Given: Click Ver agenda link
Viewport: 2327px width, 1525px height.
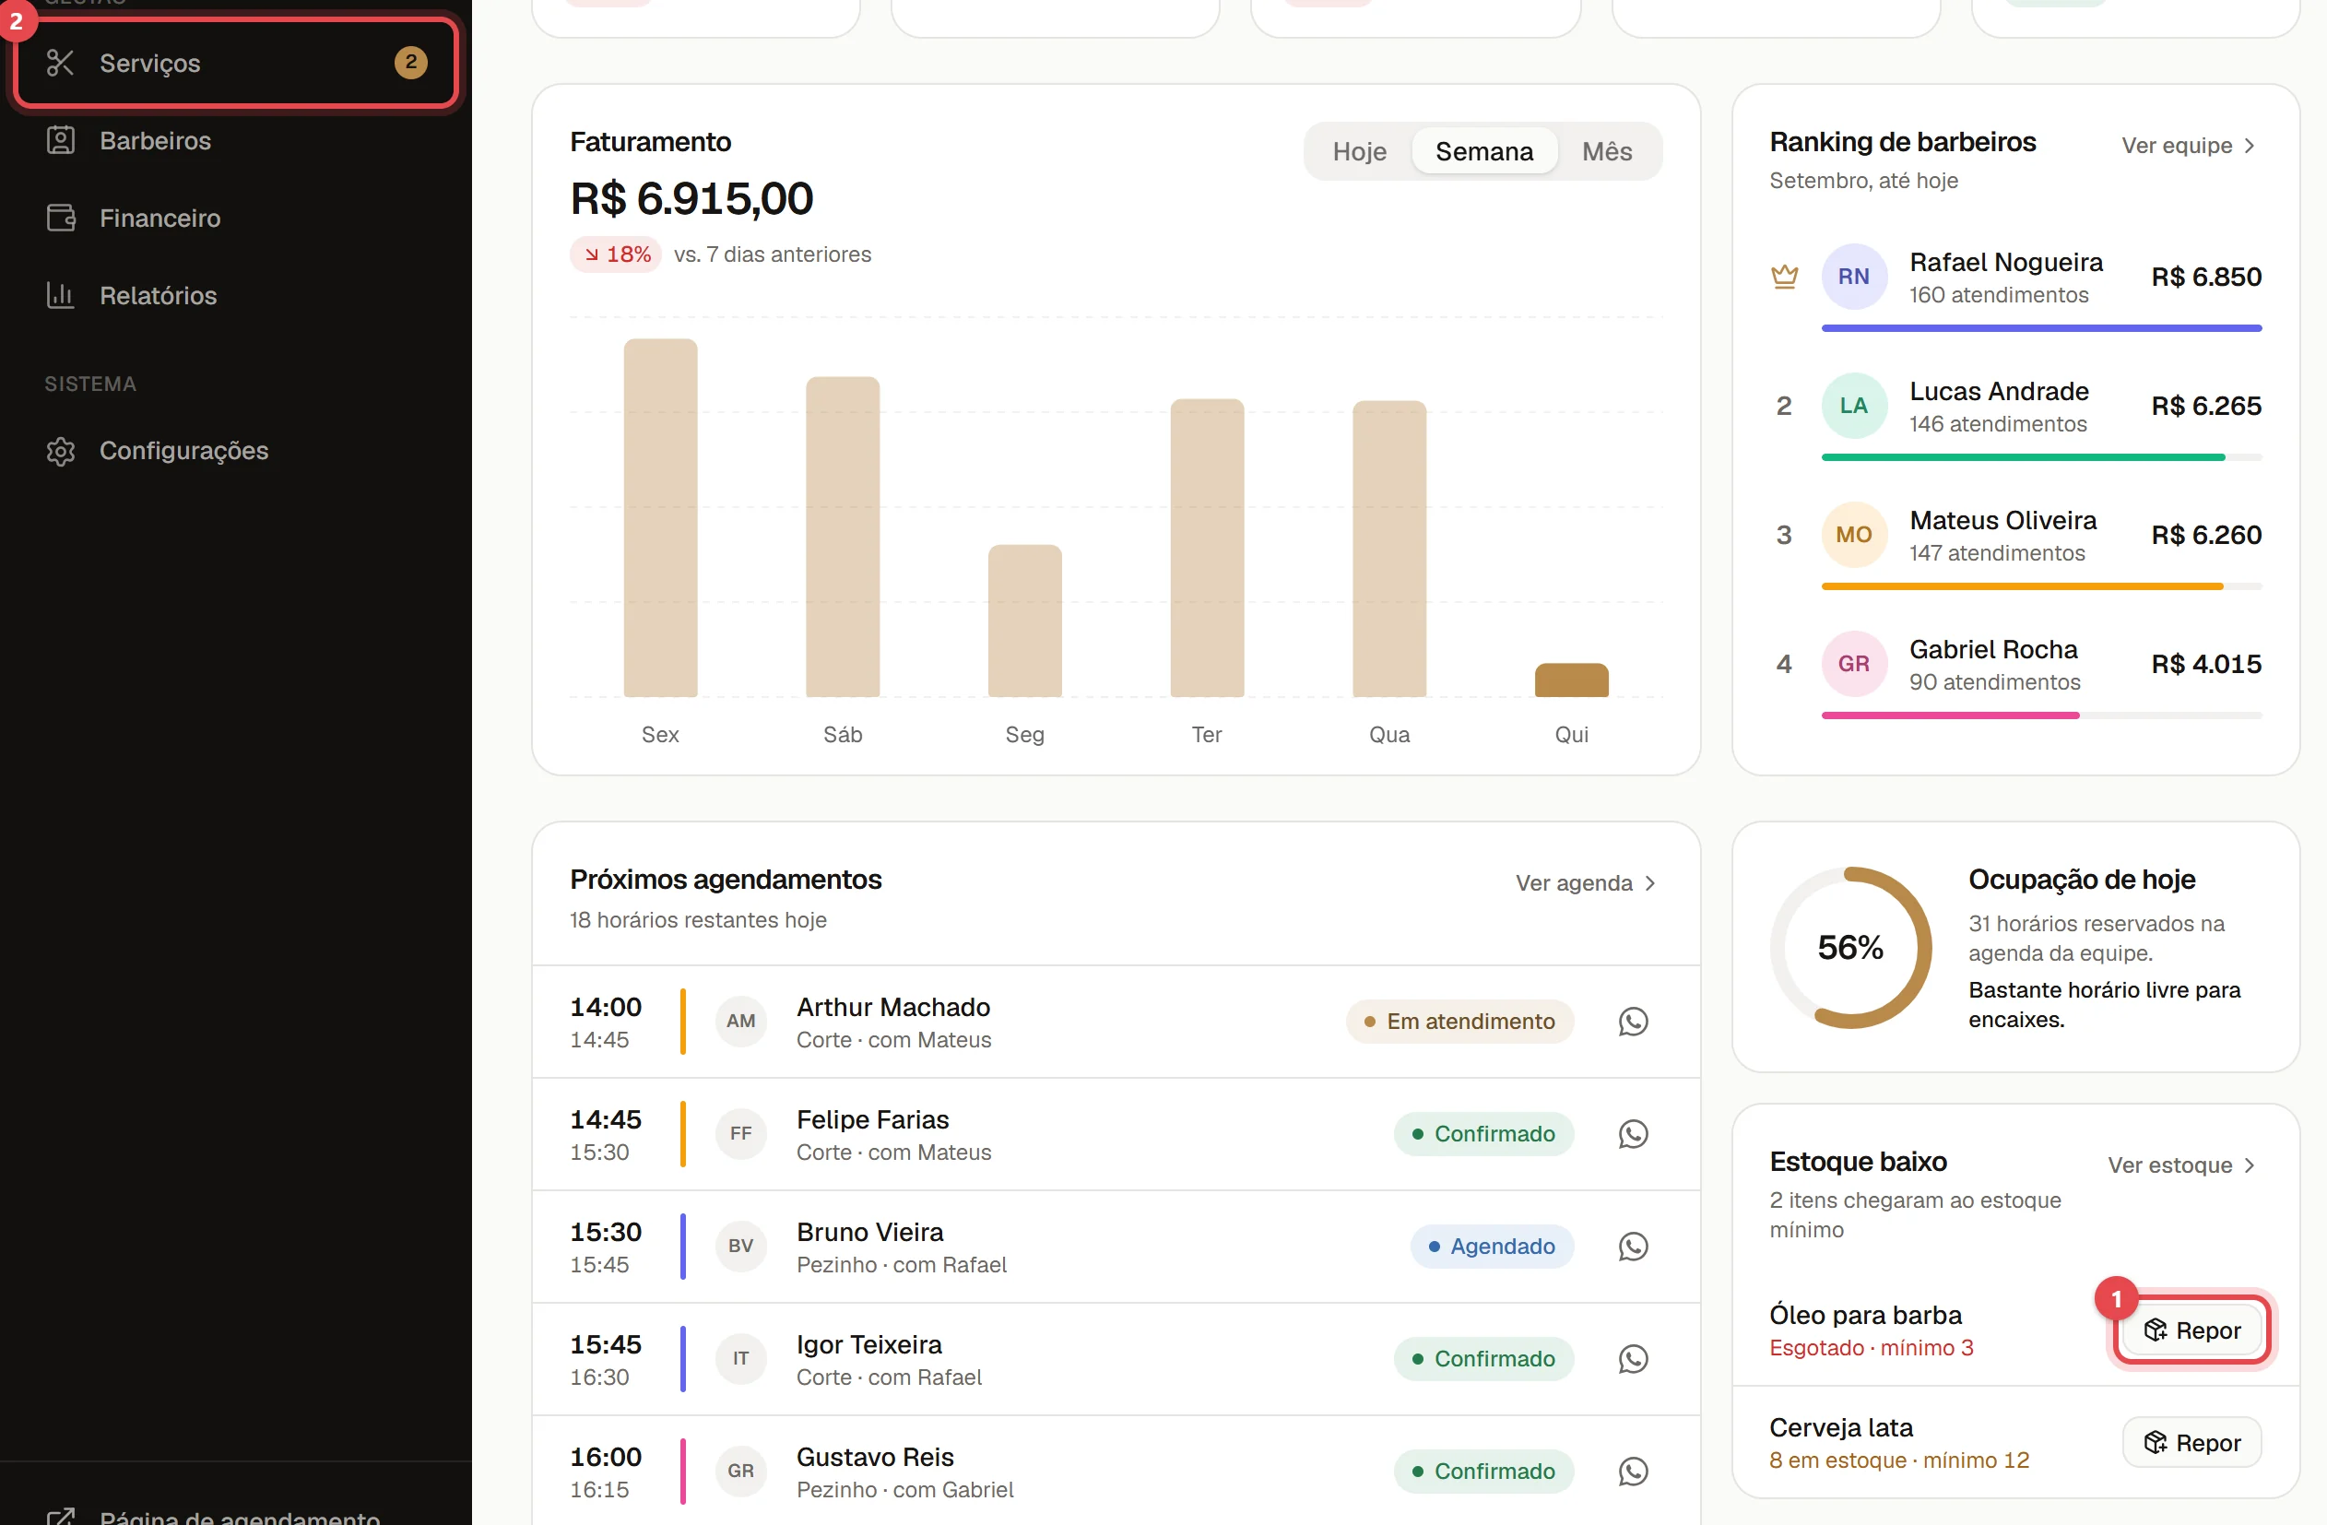Looking at the screenshot, I should (x=1586, y=882).
